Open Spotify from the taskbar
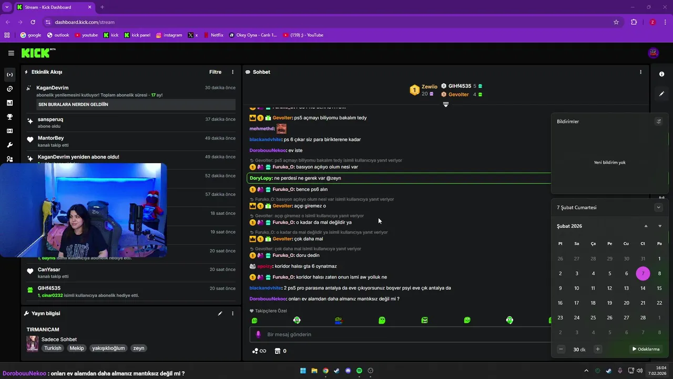 360,371
